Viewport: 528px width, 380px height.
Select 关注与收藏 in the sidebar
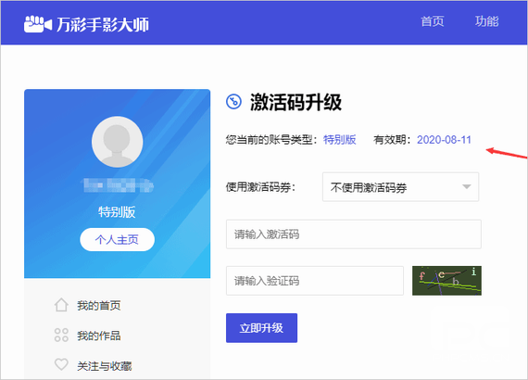click(x=105, y=366)
